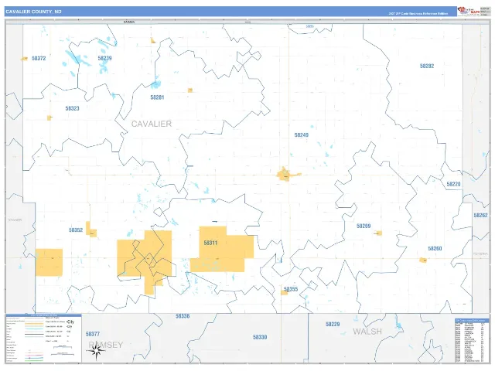This screenshot has height=371, width=495.
Task: Click ZIP label 58281
Action: pos(157,97)
